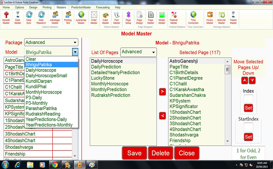Switch to the Design tab
Viewport: 273px width, 169px height.
click(x=33, y=7)
